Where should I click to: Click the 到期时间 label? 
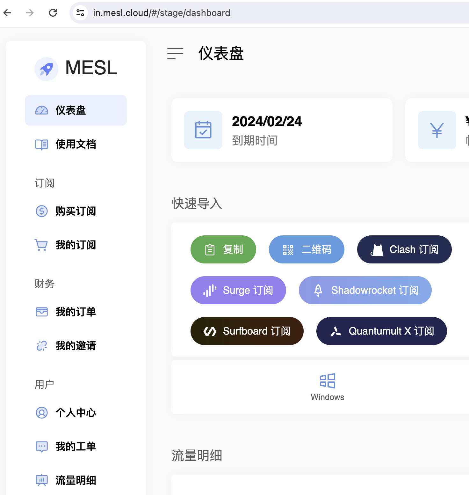click(x=255, y=140)
